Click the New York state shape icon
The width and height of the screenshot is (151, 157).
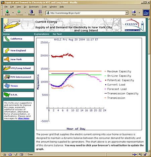point(7,59)
